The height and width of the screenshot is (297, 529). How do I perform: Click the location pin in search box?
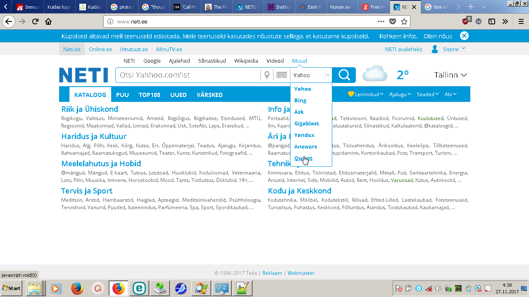click(x=267, y=75)
